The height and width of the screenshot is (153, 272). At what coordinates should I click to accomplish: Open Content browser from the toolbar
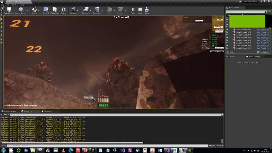[x=46, y=10]
